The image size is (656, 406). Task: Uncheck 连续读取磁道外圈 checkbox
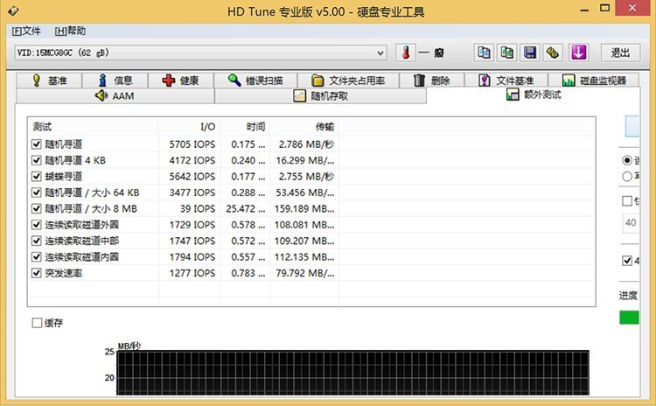37,225
